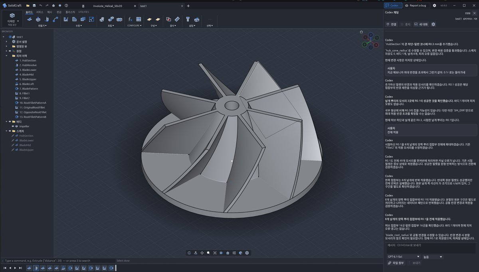Click the 새 대화 button
Image resolution: width=479 pixels, height=272 pixels.
[421, 24]
